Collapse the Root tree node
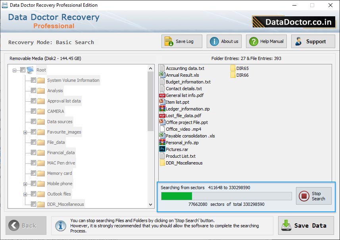 15,70
